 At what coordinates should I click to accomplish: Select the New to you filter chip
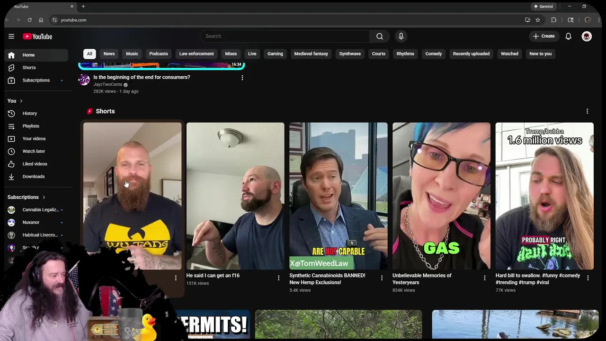coord(541,54)
